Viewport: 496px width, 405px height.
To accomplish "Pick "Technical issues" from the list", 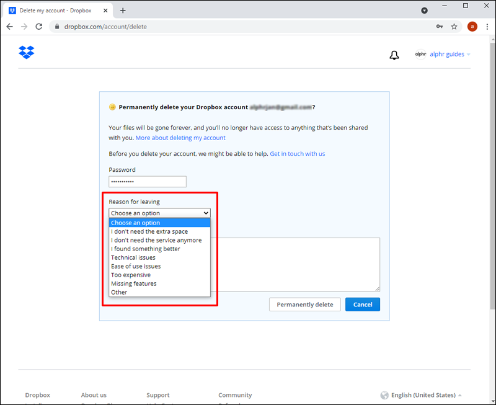I will (x=133, y=257).
